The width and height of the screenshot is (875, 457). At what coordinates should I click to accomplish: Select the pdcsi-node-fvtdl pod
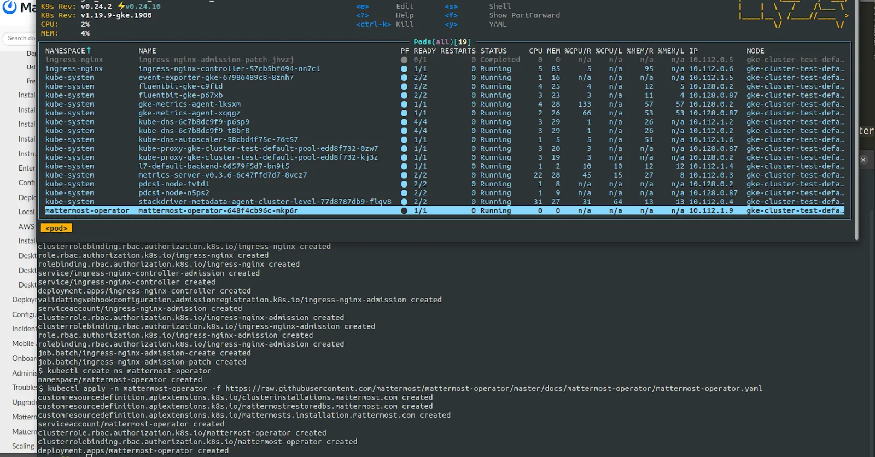click(x=174, y=184)
